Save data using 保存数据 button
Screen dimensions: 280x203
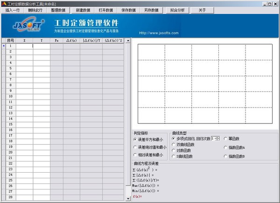click(128, 10)
